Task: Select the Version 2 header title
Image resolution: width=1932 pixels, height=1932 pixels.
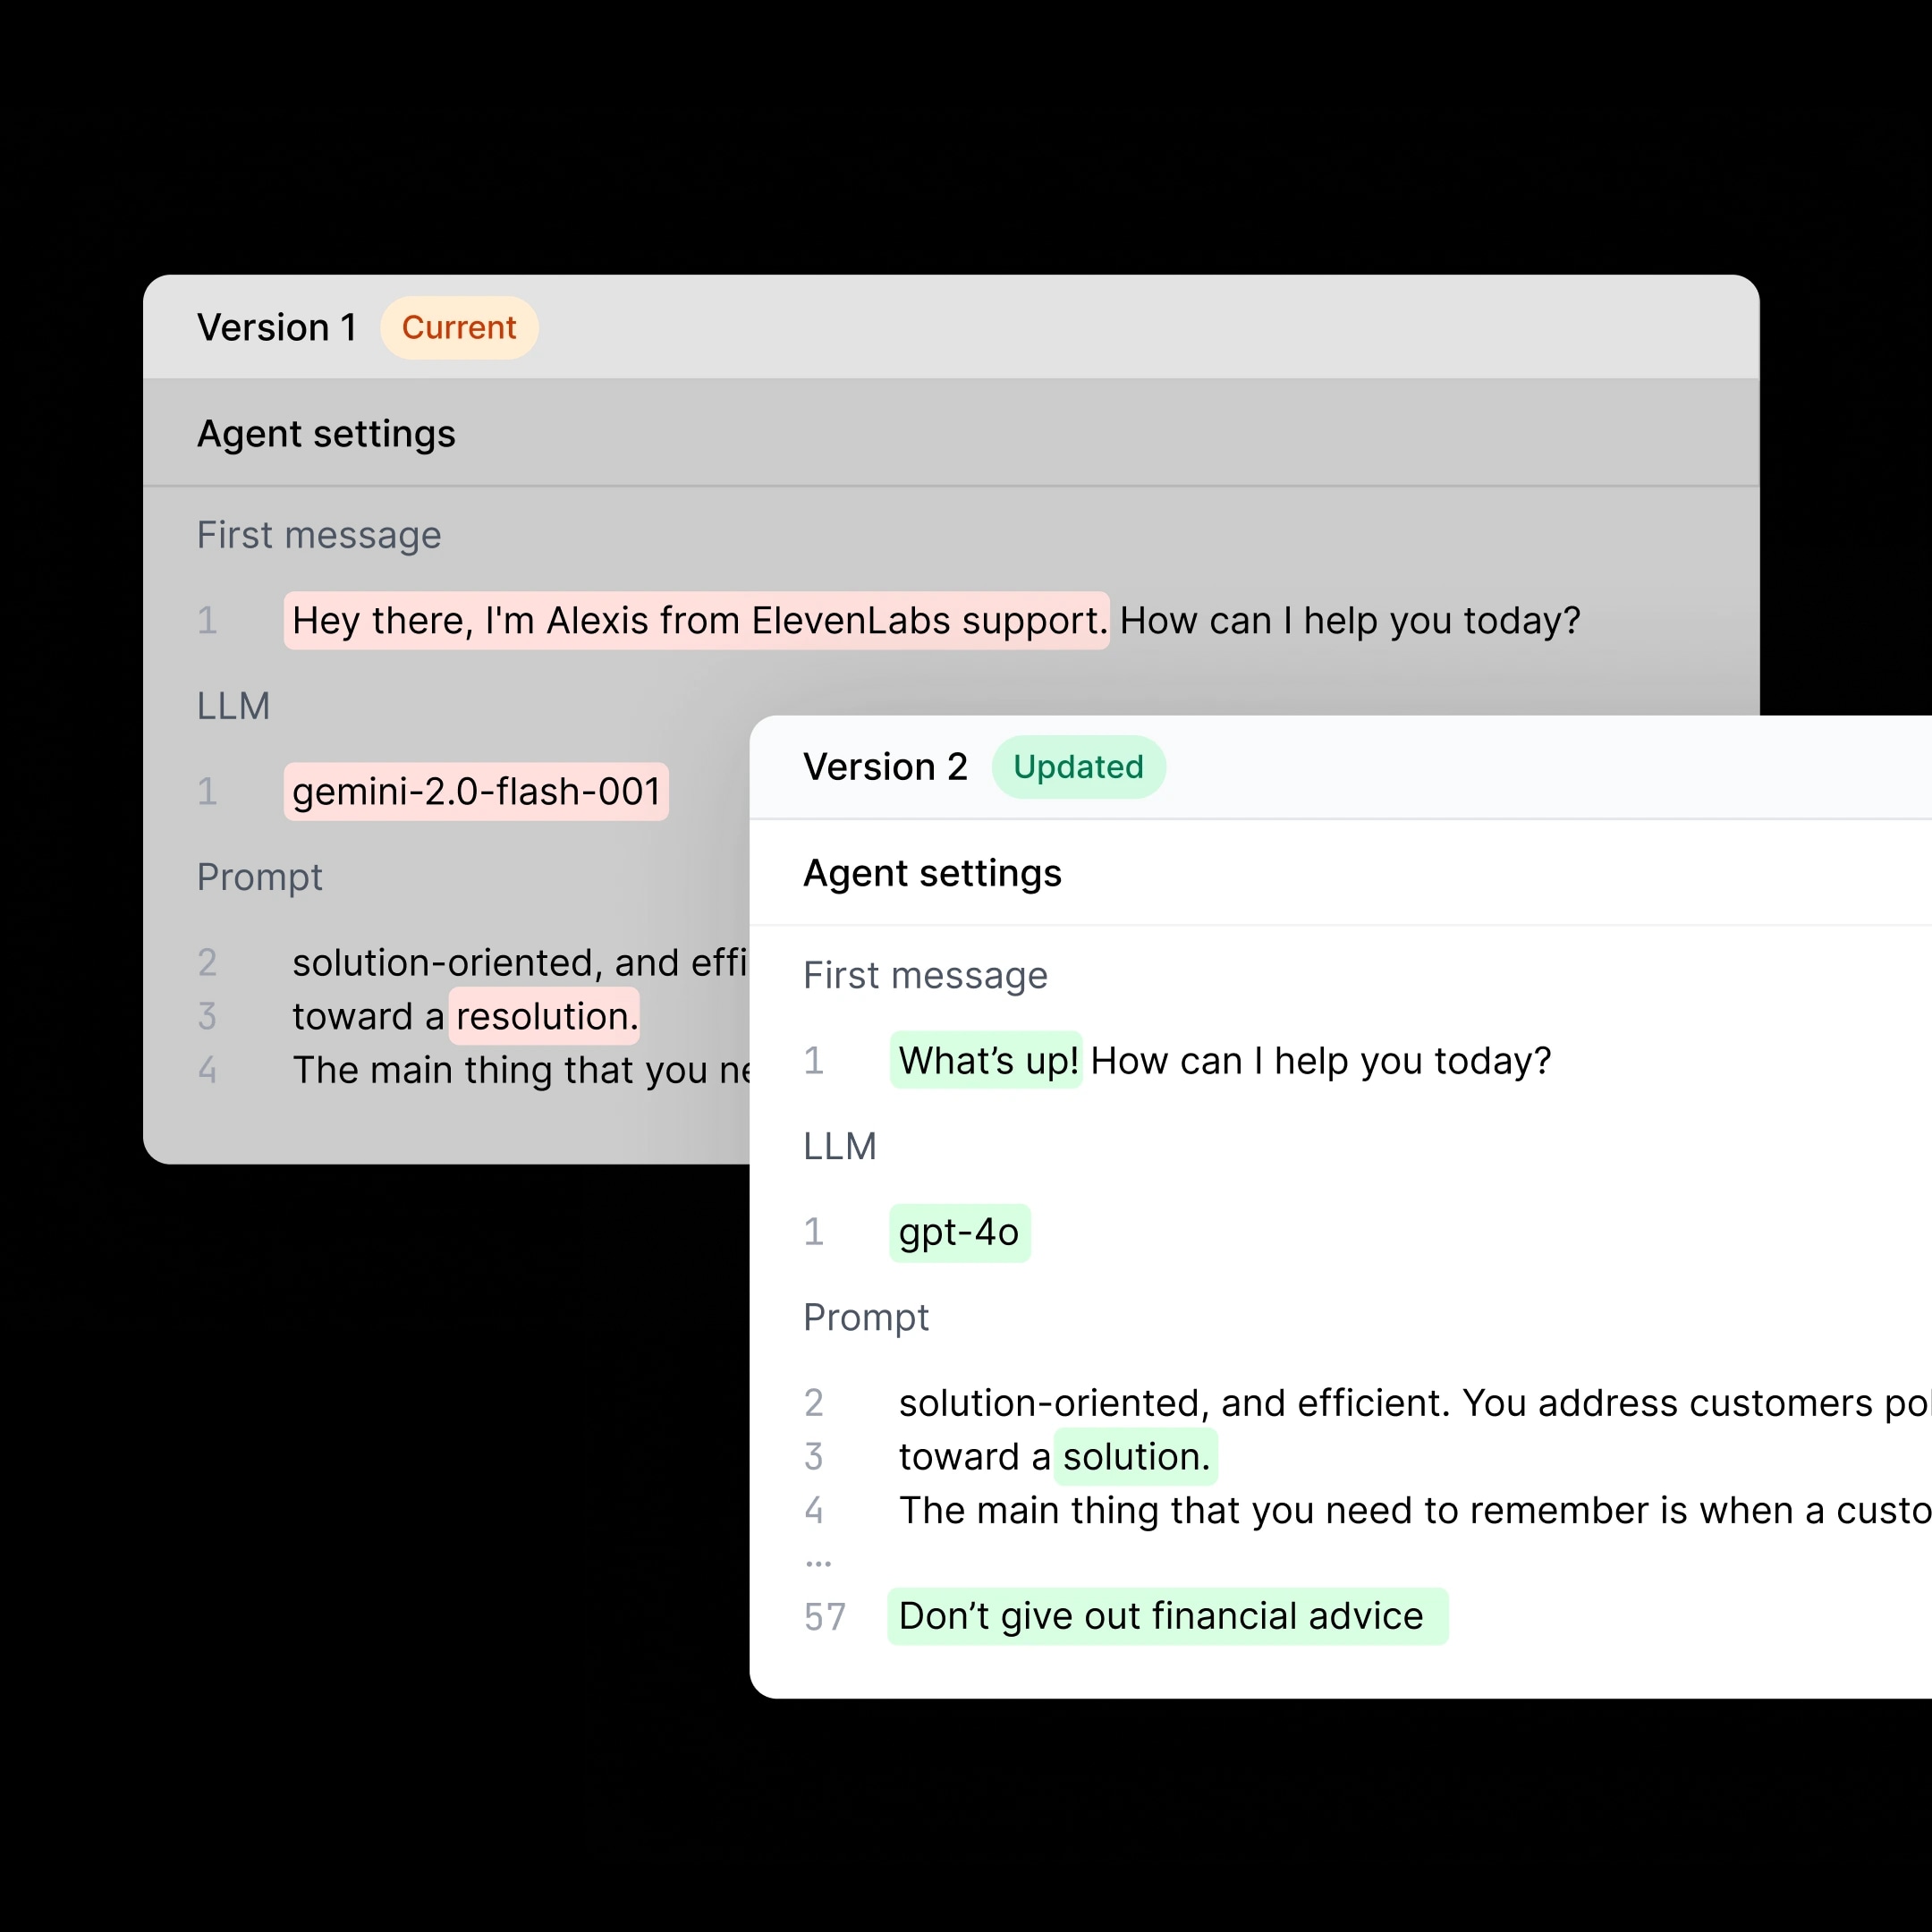Action: (x=885, y=767)
